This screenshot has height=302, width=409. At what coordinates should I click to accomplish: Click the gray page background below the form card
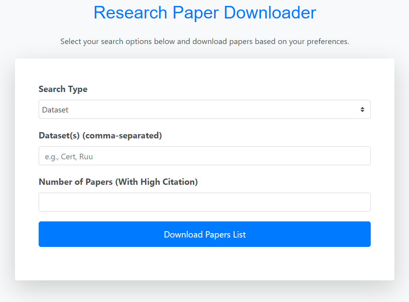pos(204,293)
